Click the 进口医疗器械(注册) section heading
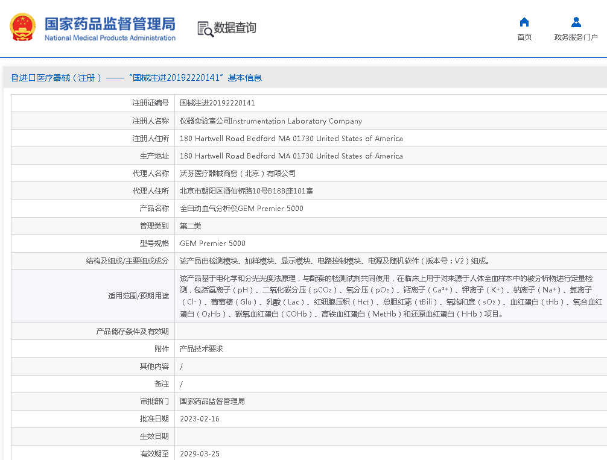The height and width of the screenshot is (460, 607). [x=60, y=78]
